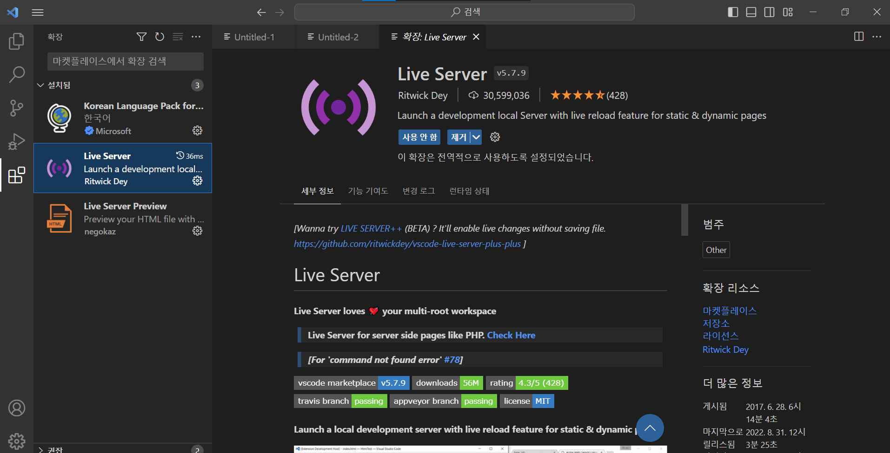
Task: Select Live Server extension in list
Action: click(123, 168)
